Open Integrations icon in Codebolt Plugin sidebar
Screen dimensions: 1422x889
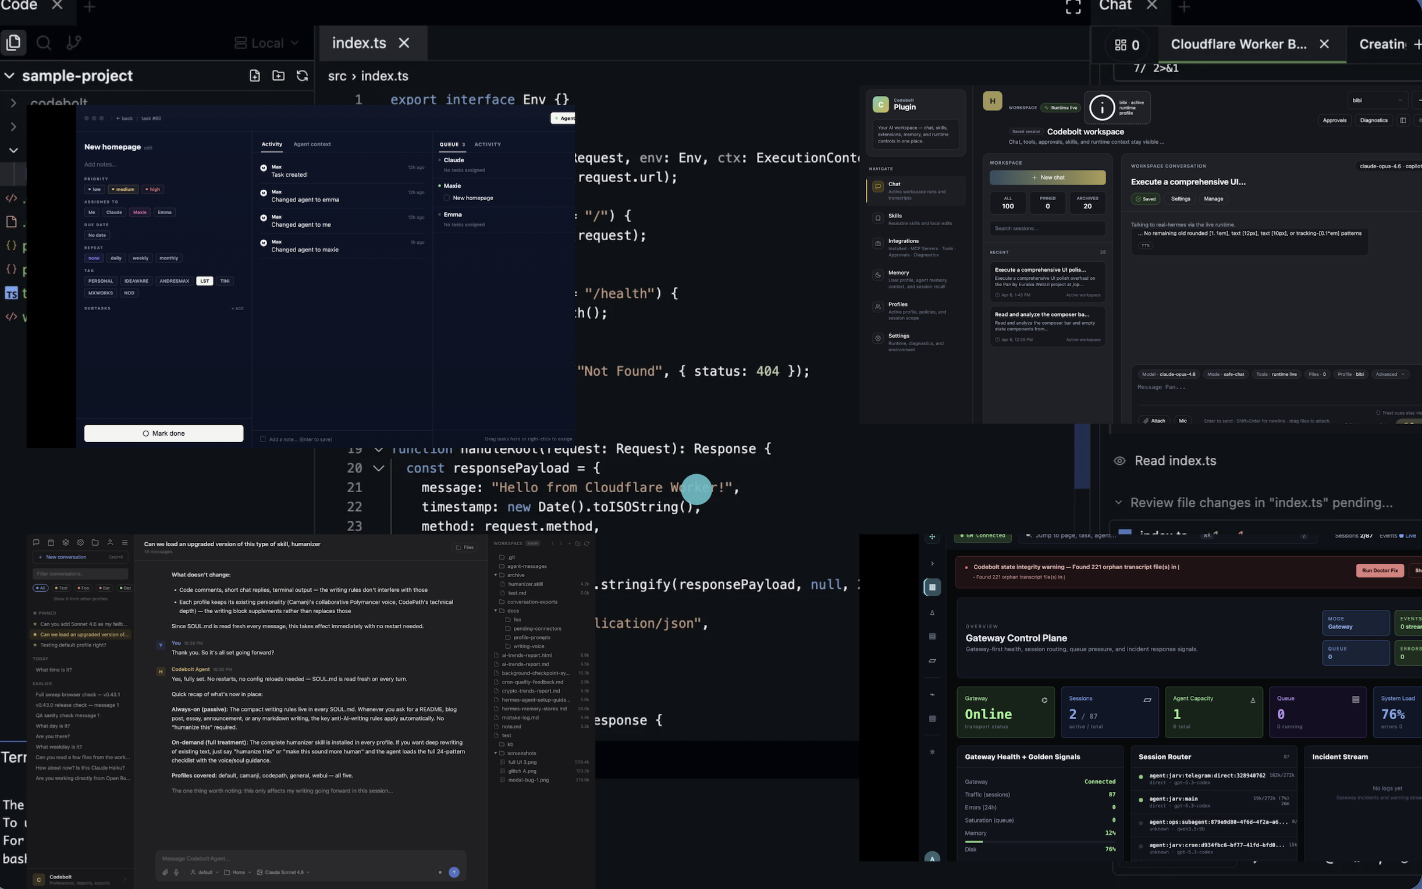pos(877,244)
